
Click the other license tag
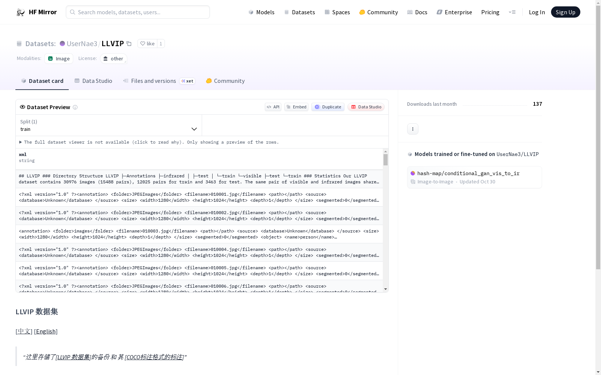coord(113,58)
